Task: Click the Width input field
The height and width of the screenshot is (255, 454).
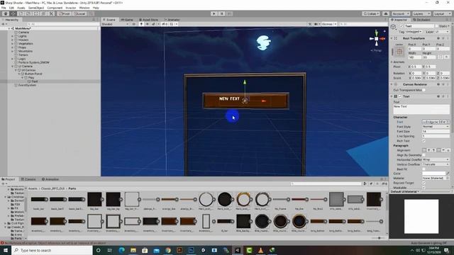Action: [x=414, y=57]
